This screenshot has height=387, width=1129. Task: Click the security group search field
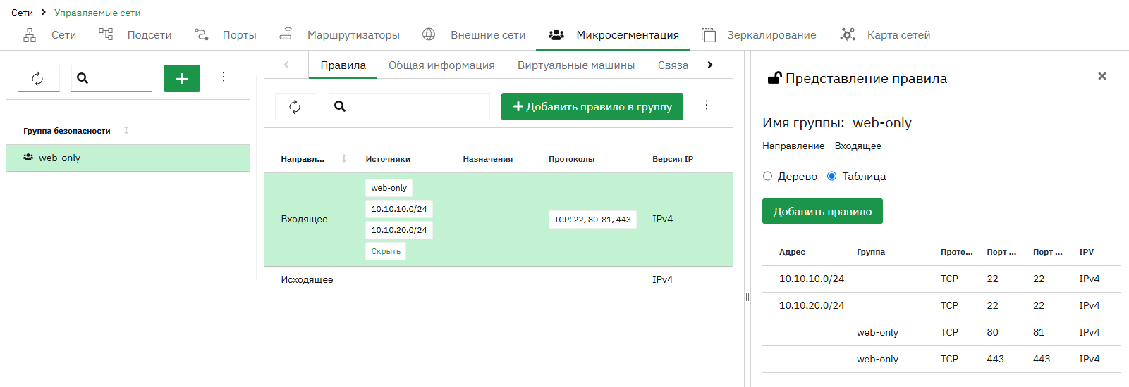click(x=111, y=78)
